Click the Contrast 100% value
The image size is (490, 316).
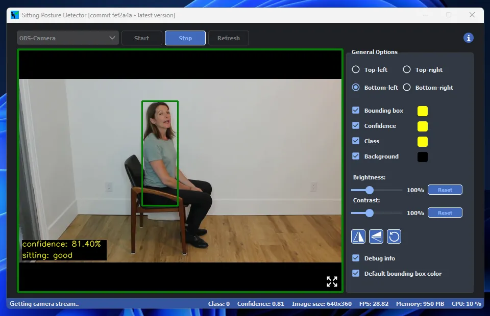pos(415,213)
